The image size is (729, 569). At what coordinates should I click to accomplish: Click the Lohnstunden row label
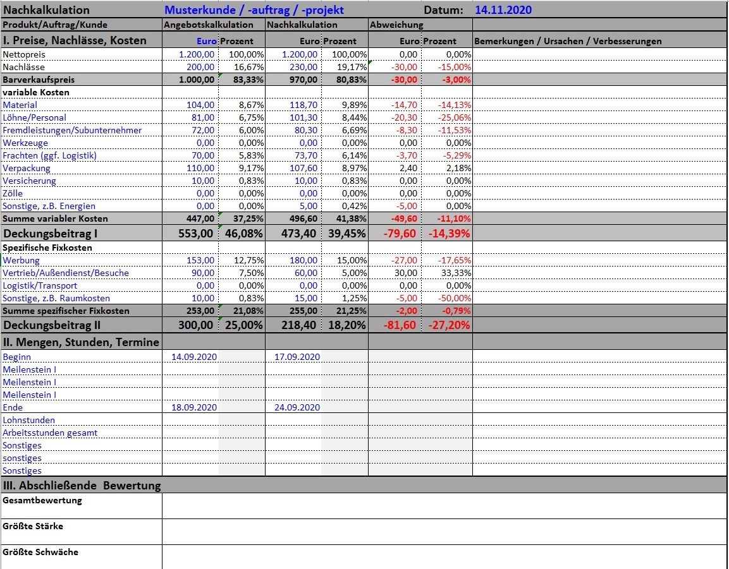[29, 420]
